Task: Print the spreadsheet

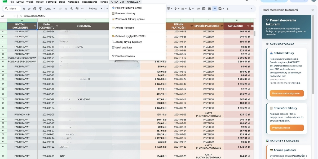Action: click(x=35, y=8)
